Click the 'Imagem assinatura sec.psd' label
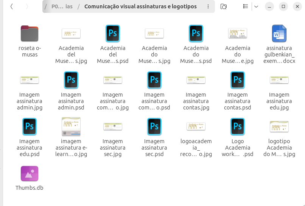Screen dimensions: 305x206 [154, 148]
